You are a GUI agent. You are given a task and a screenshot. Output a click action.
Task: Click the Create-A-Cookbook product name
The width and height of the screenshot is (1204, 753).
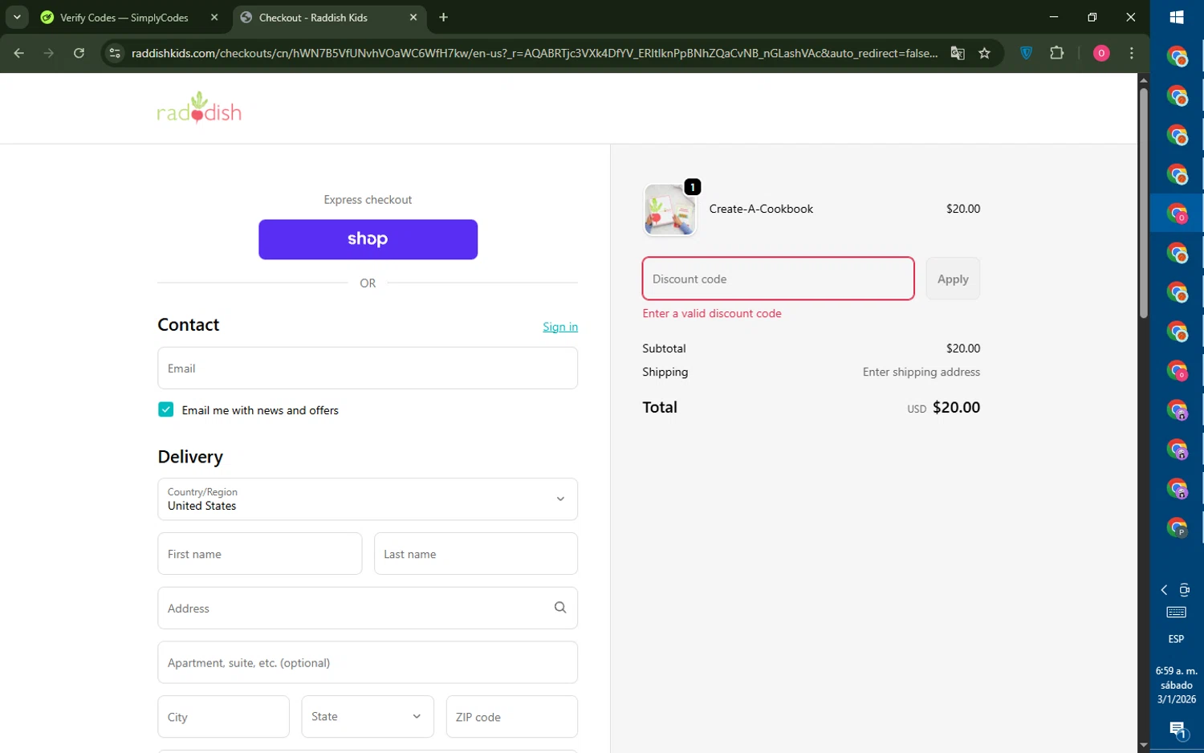(761, 209)
